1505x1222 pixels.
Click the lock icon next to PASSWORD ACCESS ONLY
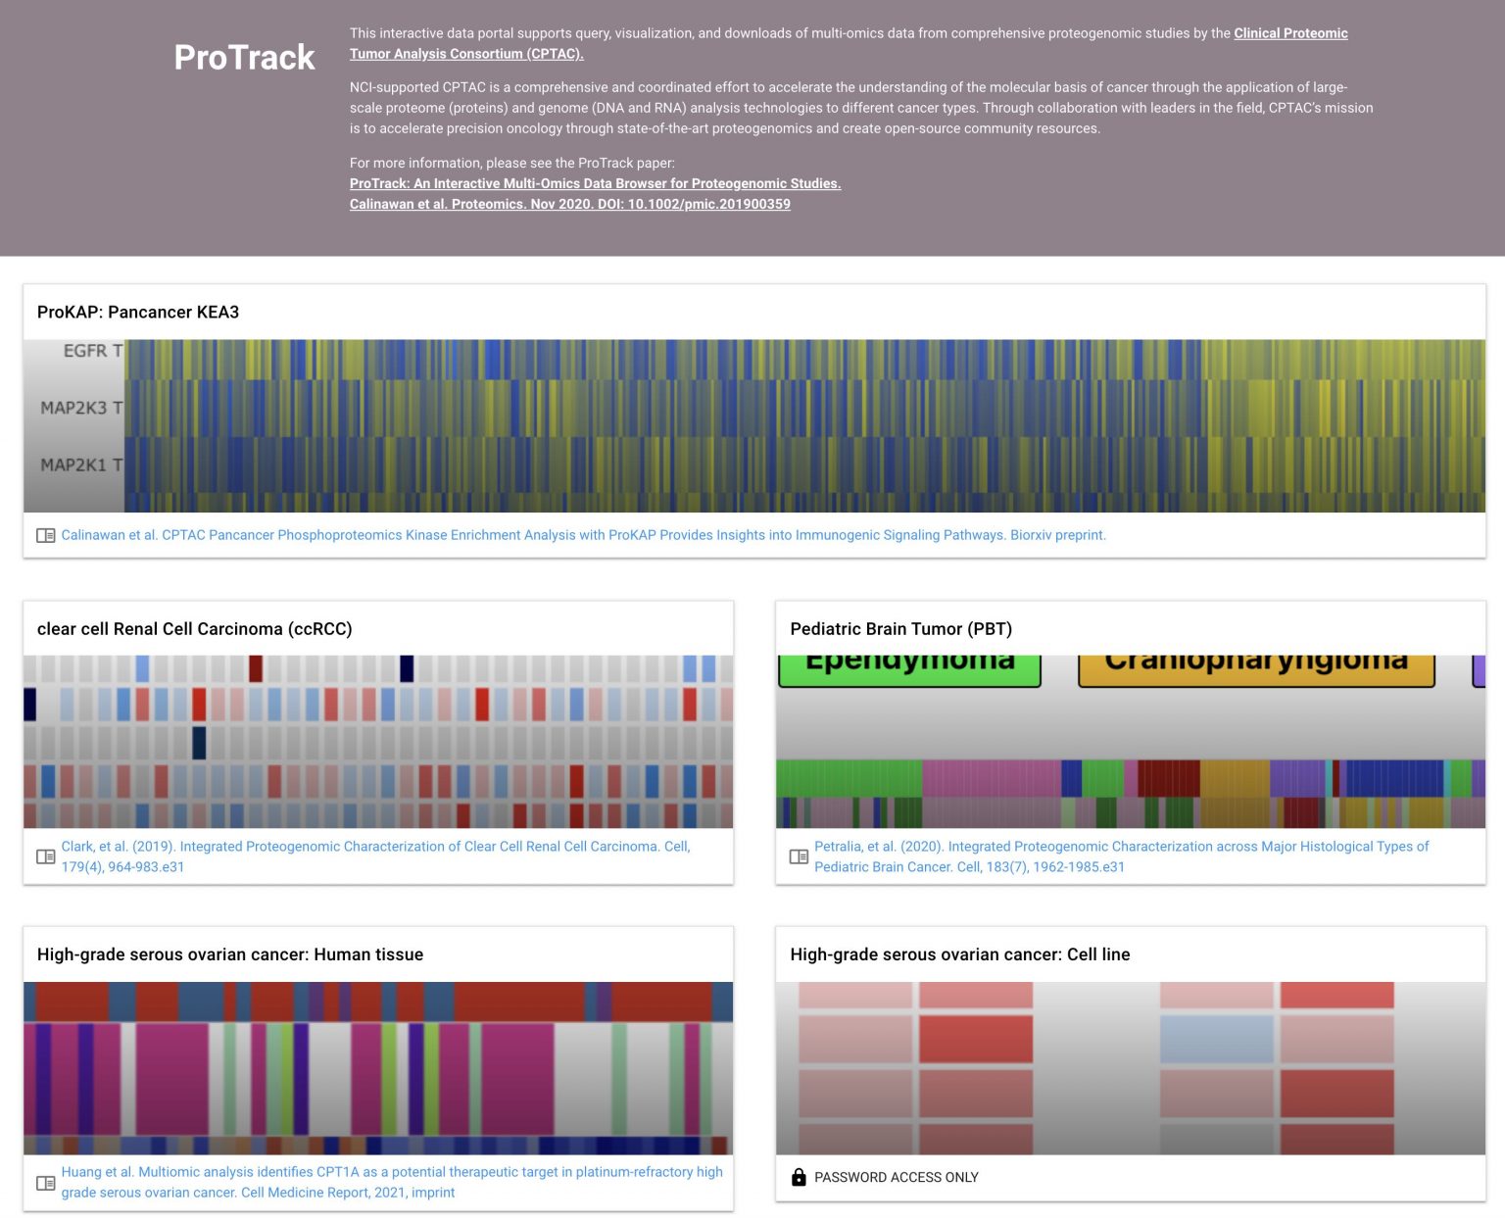coord(799,1177)
